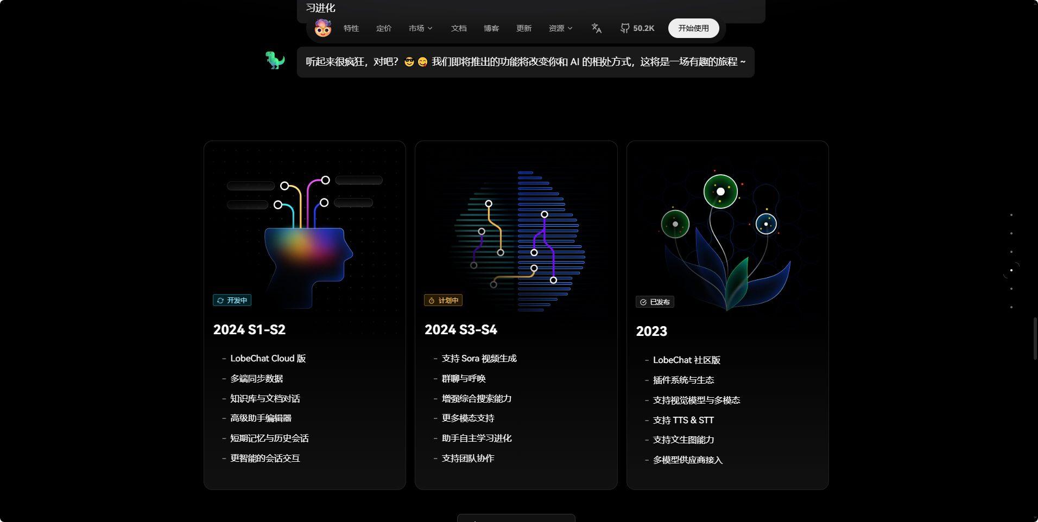
Task: Click the 计划中 status tag
Action: click(443, 300)
